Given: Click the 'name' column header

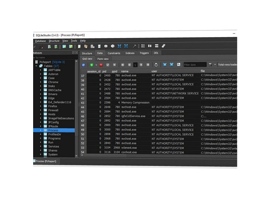Looking at the screenshot, I should (x=125, y=71).
